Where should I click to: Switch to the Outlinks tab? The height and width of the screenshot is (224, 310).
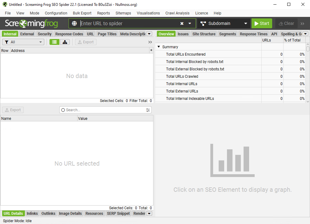click(x=48, y=213)
